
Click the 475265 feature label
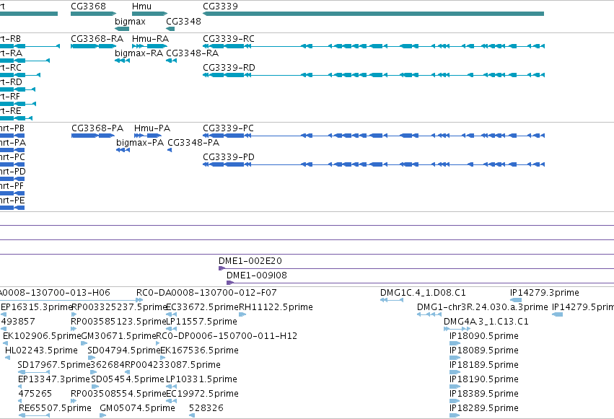(35, 394)
